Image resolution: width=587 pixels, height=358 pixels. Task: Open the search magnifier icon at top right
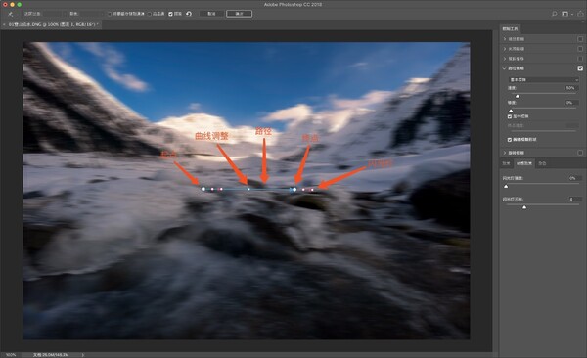pyautogui.click(x=554, y=14)
